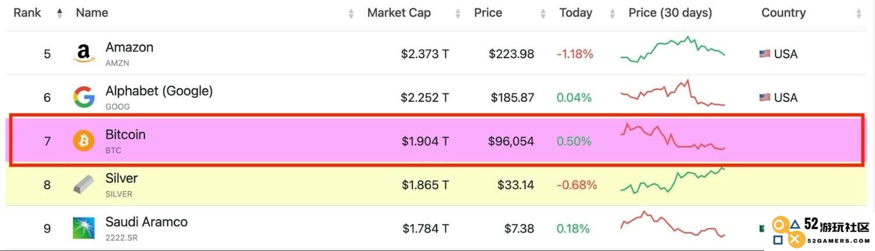
Task: Sort by Market Cap column arrows
Action: 458,13
